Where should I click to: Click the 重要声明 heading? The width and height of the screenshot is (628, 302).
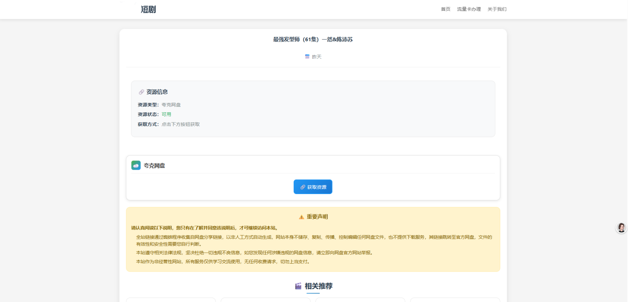(317, 217)
